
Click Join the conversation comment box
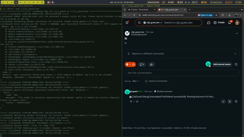[x=182, y=73]
